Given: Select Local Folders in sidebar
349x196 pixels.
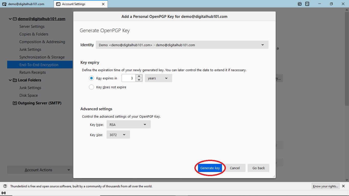Looking at the screenshot, I should point(29,80).
